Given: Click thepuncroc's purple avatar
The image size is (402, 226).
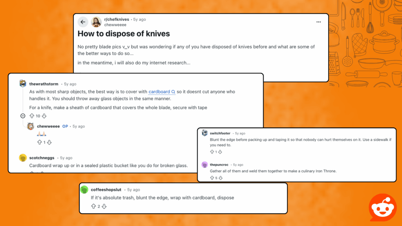Looking at the screenshot, I should 205,164.
